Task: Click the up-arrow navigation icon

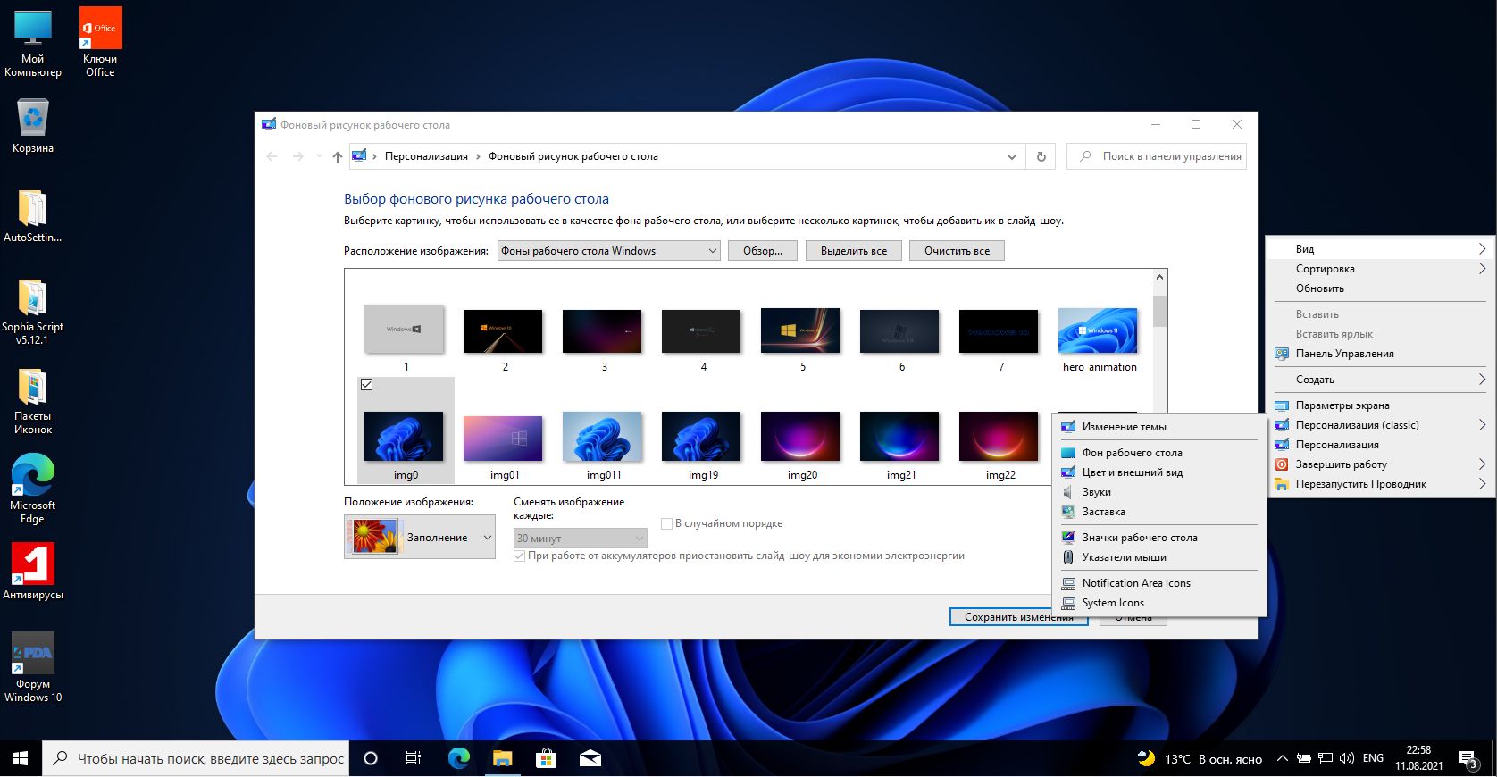Action: coord(337,156)
